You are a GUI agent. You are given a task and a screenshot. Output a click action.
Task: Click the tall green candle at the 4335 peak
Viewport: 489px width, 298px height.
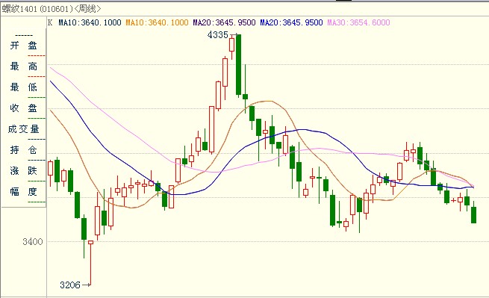(239, 64)
